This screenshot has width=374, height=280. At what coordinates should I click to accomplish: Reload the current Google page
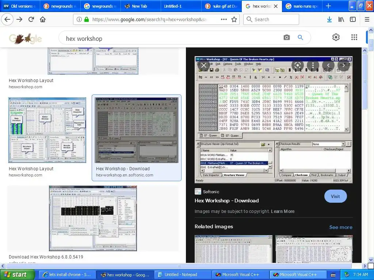pyautogui.click(x=31, y=19)
